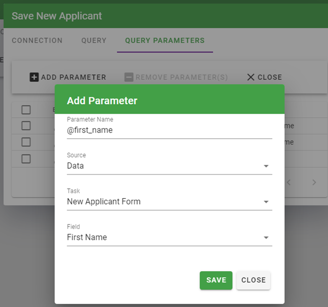Click the Parameter Name text field
Viewport: 328px width, 307px height.
click(169, 130)
